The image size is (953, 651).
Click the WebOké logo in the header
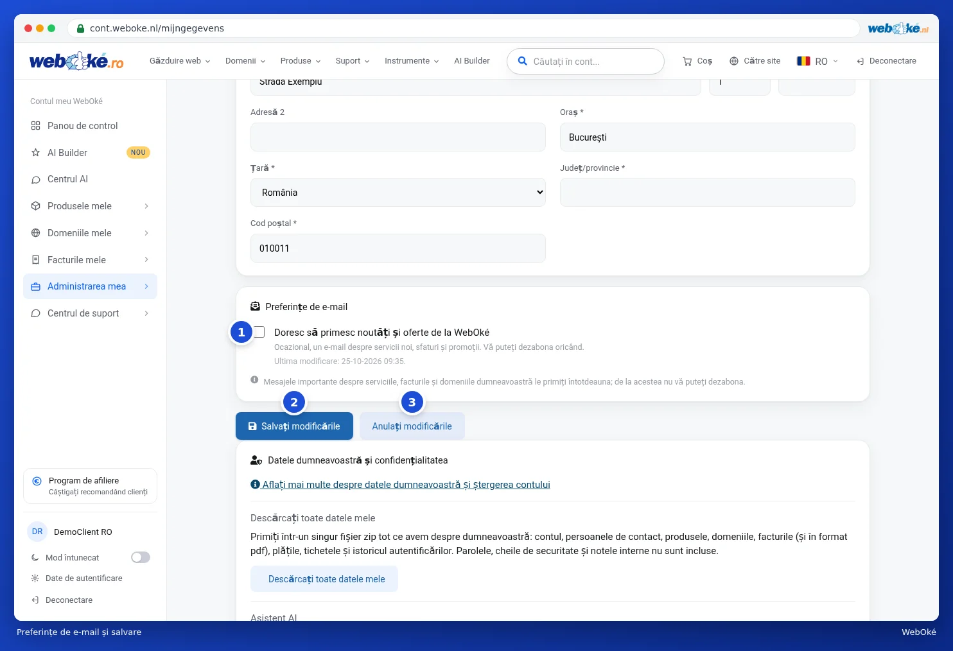click(x=76, y=61)
